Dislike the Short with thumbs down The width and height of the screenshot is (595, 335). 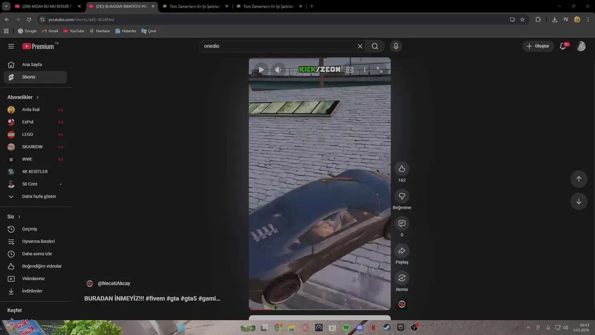[x=402, y=196]
